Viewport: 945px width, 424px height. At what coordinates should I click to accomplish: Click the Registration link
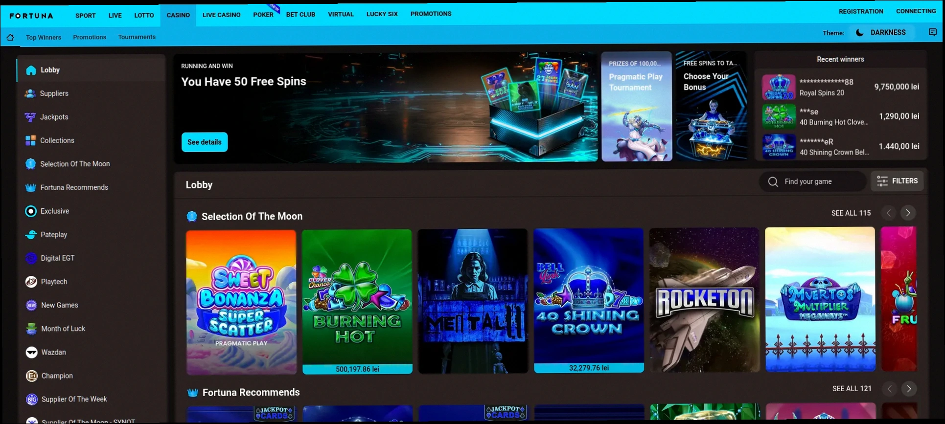click(861, 11)
